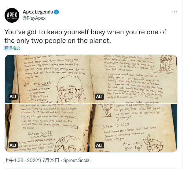Click the Sprout Social source link
The height and width of the screenshot is (169, 183).
pyautogui.click(x=77, y=160)
